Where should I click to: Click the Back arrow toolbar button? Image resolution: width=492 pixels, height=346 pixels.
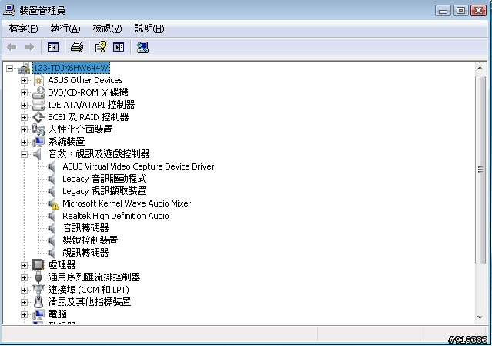(x=12, y=48)
